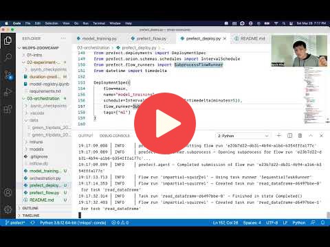330x247 pixels.
Task: Open duration-prediction notebook file
Action: [45, 77]
